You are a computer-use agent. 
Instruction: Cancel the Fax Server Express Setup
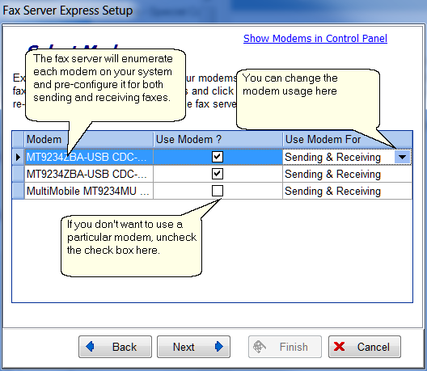365,347
